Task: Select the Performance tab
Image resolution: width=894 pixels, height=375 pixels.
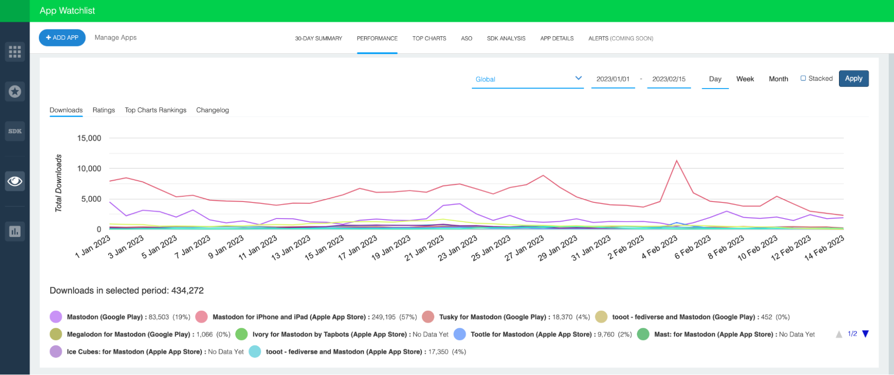Action: [377, 38]
